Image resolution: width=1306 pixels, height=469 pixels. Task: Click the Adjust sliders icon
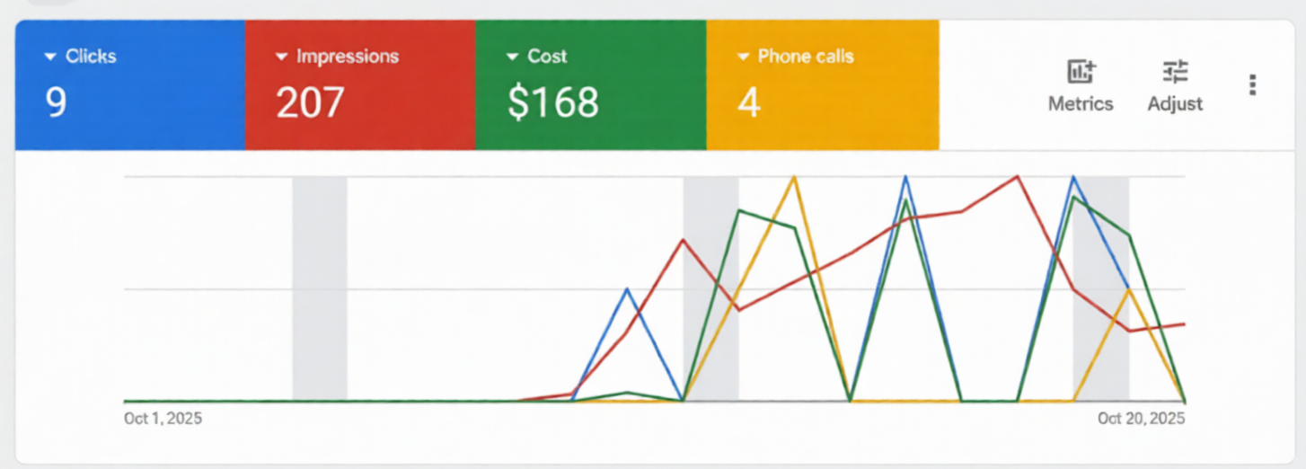click(1175, 72)
